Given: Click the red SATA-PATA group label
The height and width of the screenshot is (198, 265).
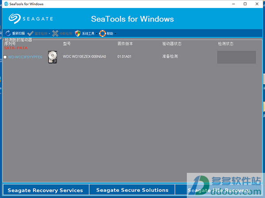Looking at the screenshot, I should click(x=16, y=48).
